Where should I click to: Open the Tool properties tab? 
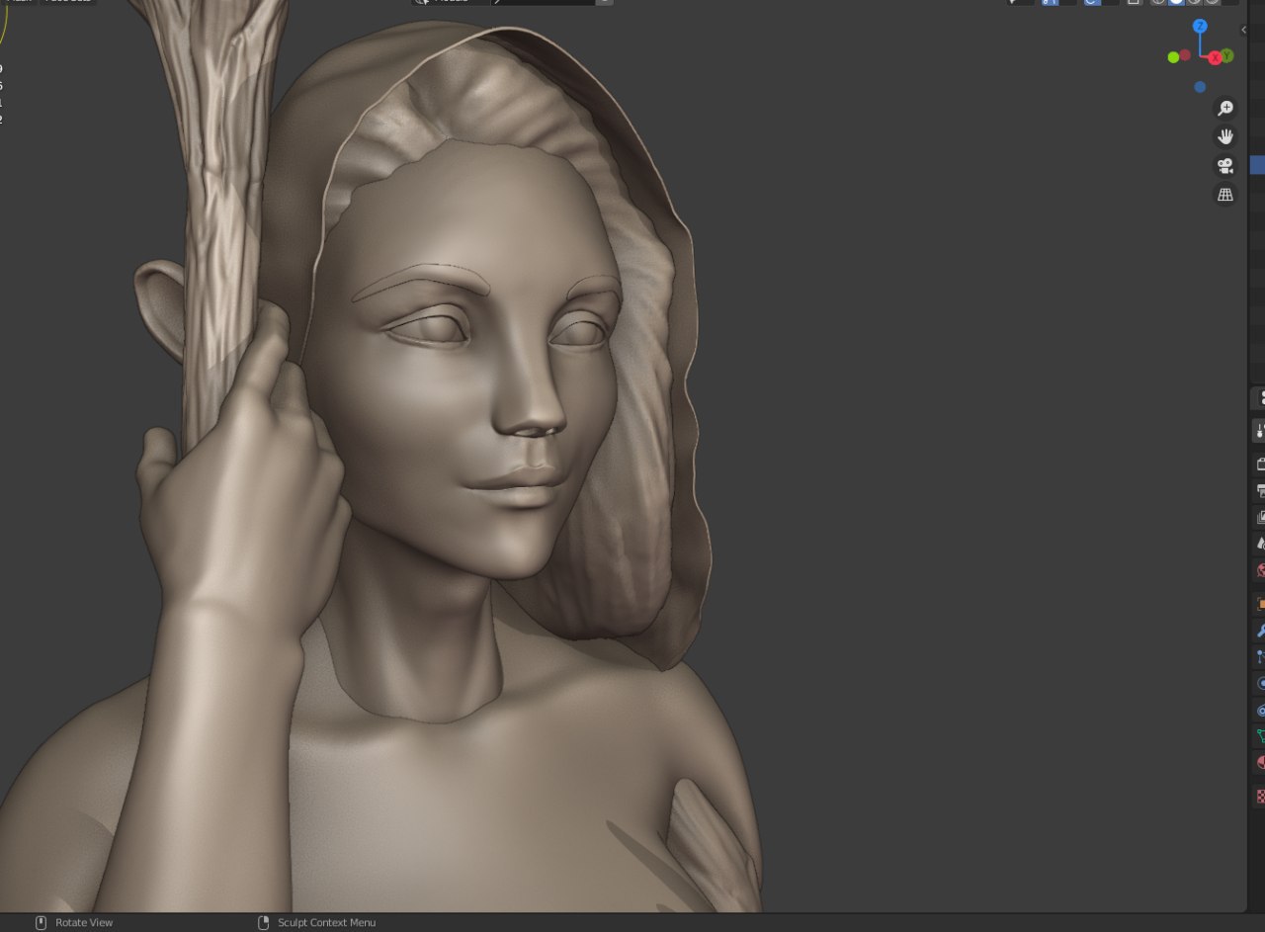point(1260,432)
